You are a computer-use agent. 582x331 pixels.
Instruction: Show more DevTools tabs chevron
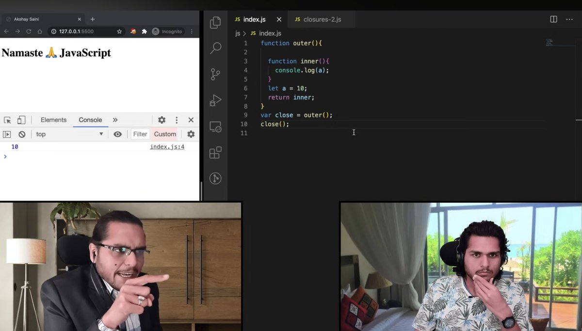point(115,120)
